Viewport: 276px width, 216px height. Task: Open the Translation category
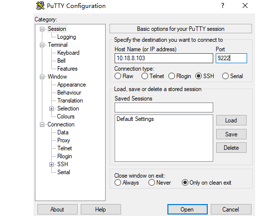(70, 101)
